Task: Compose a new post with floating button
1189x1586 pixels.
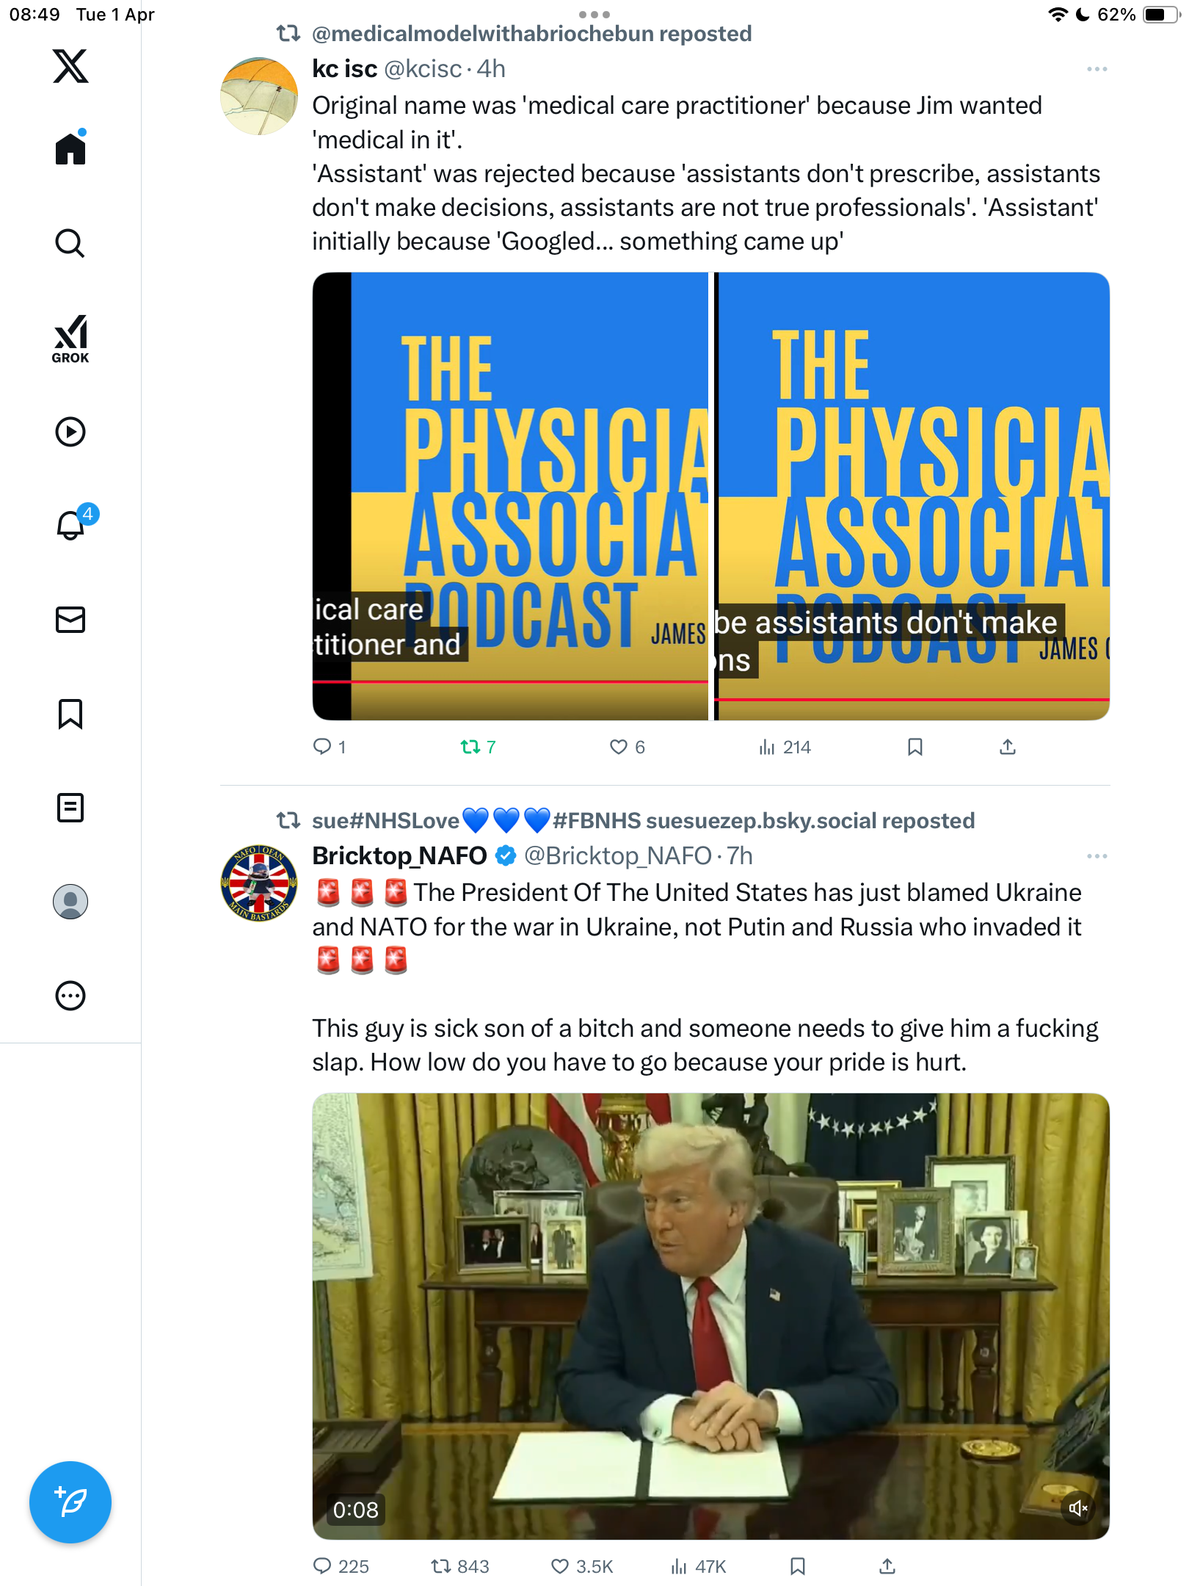Action: click(70, 1502)
